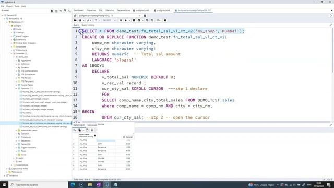This screenshot has width=334, height=188.
Task: Click the database icon beside the connection selector
Action: coord(145,16)
